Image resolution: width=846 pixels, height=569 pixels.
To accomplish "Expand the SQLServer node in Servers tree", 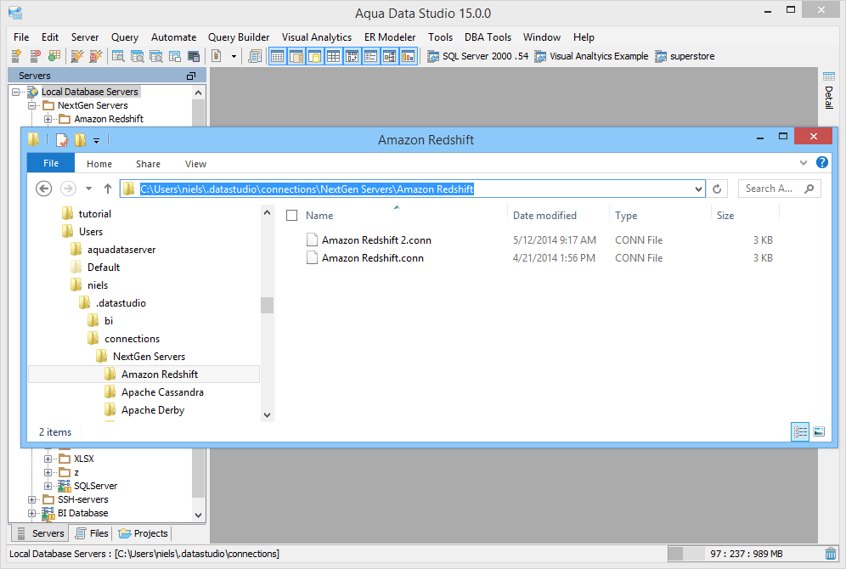I will 48,486.
